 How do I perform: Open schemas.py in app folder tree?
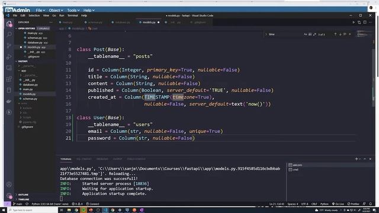tap(30, 99)
